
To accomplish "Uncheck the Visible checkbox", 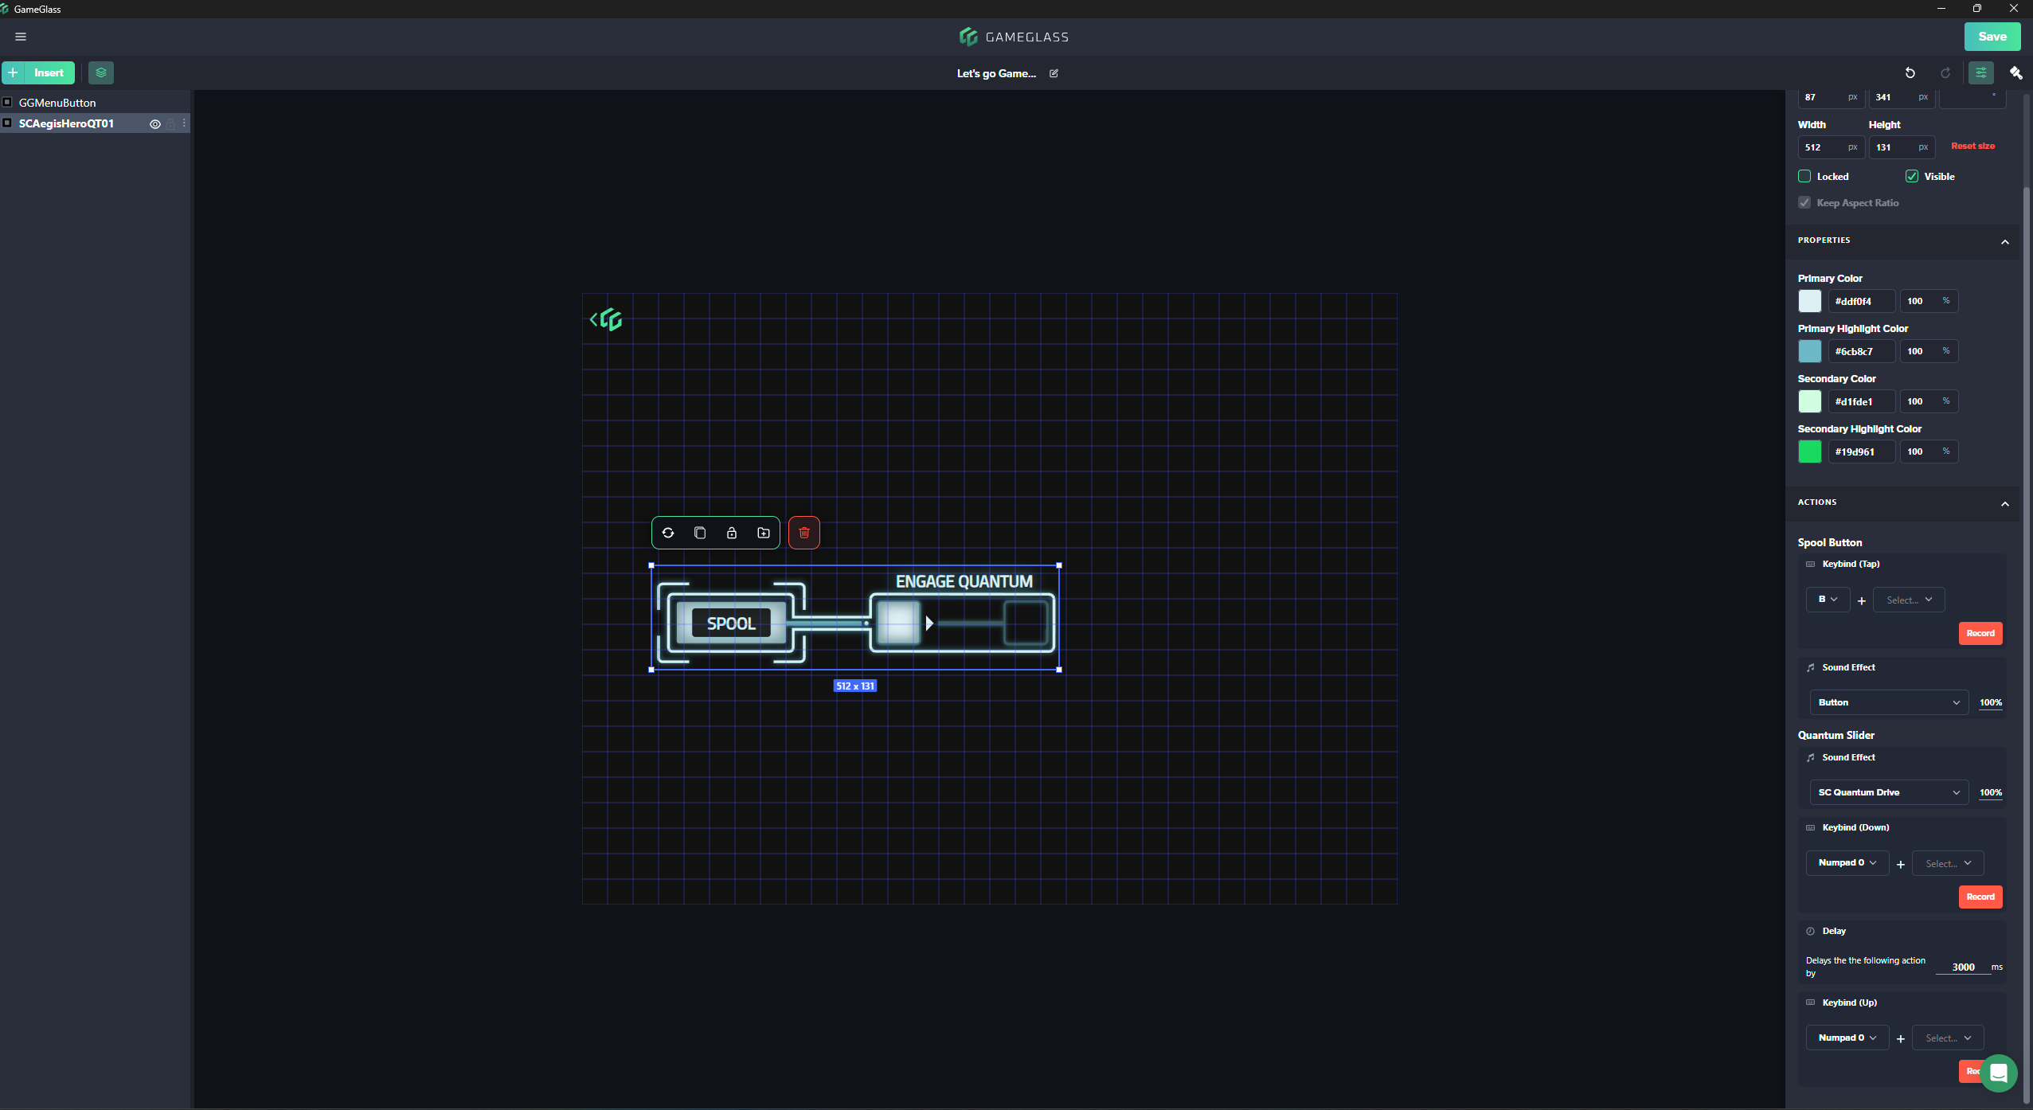I will point(1912,176).
